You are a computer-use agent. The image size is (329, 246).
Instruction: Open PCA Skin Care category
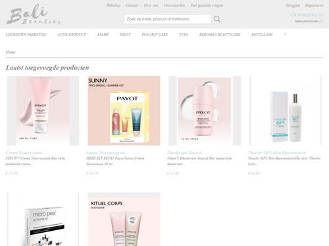click(155, 34)
